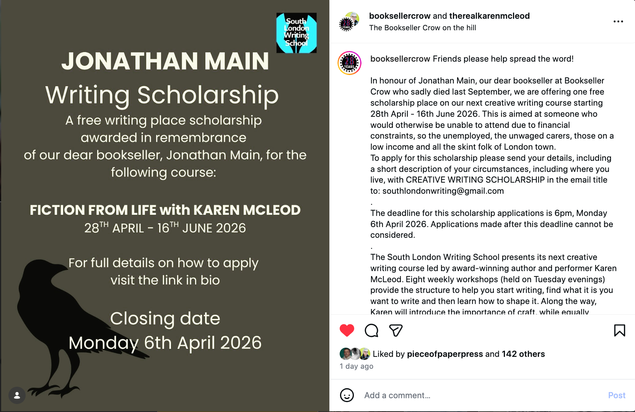
Task: Click the 1 day ago timestamp
Action: point(356,366)
